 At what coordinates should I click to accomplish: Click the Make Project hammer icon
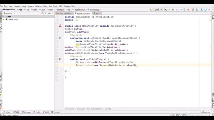point(151,10)
